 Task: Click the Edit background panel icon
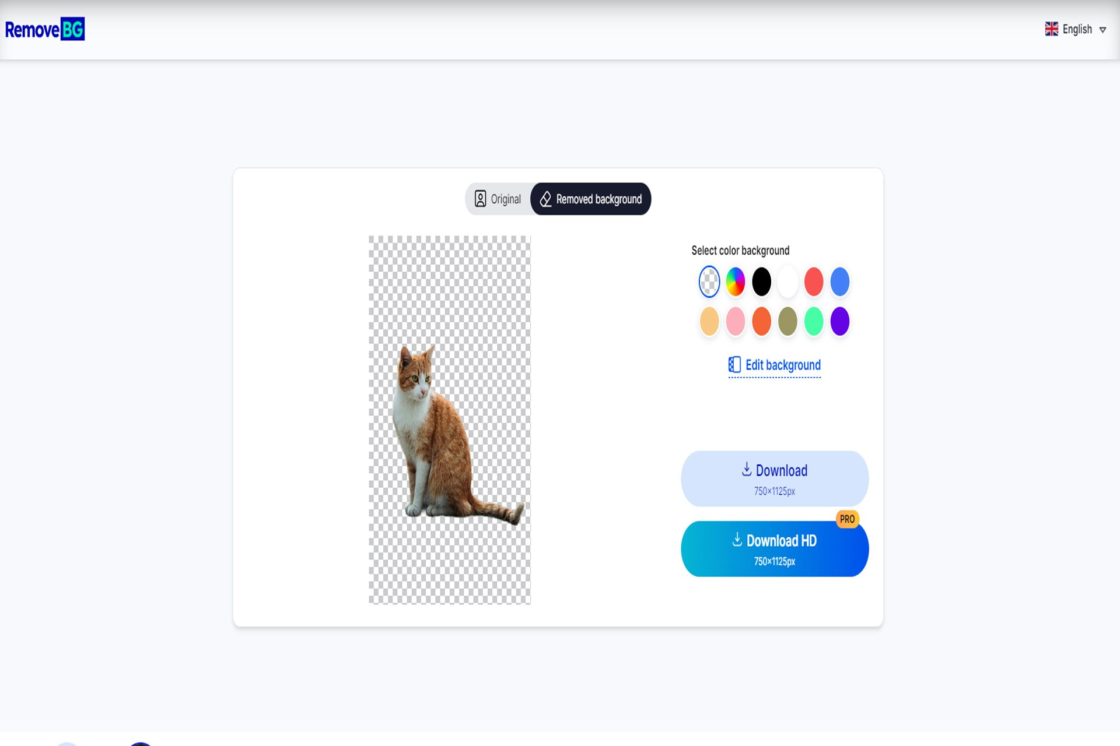[x=734, y=365]
